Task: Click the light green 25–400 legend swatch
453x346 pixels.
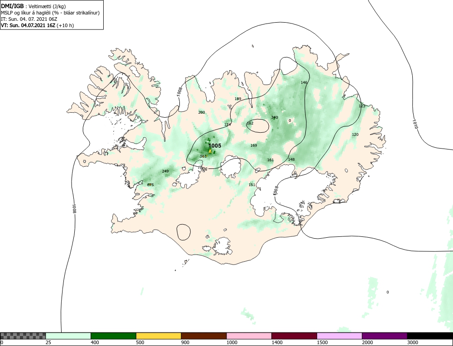Action: (x=68, y=336)
